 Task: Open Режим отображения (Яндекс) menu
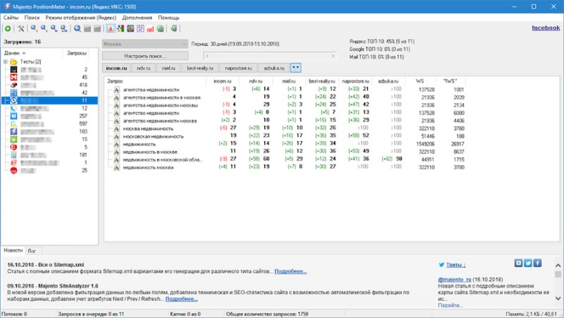point(81,18)
